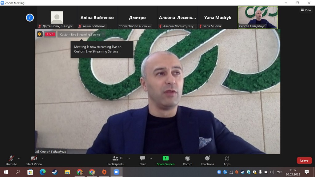
Task: Open Zoom Apps
Action: 227,160
